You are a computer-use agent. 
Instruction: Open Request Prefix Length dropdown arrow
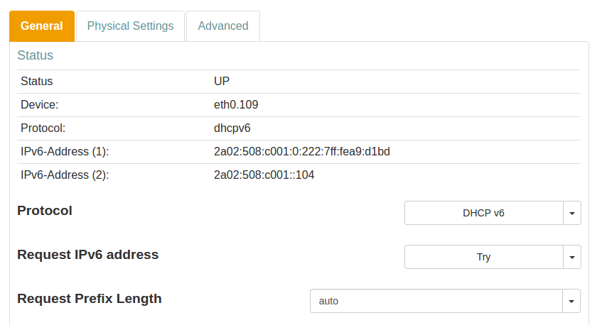pos(572,301)
